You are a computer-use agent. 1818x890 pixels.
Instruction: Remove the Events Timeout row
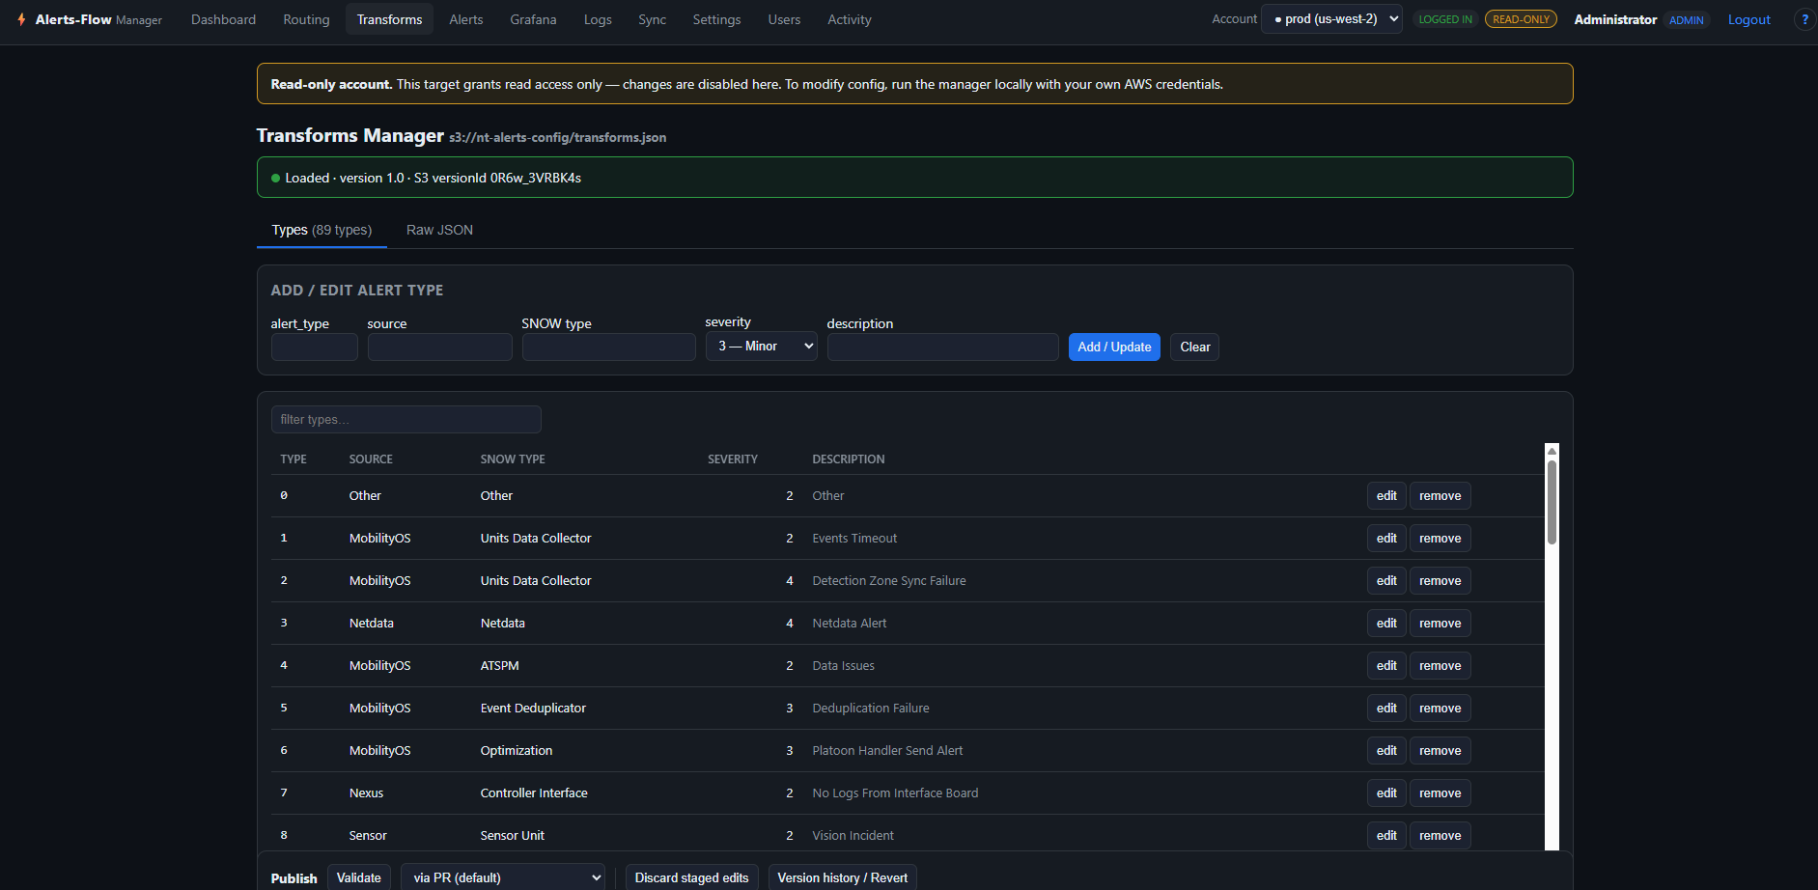click(1440, 538)
